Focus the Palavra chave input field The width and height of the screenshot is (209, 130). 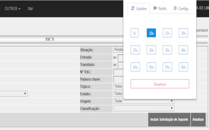pos(118,79)
